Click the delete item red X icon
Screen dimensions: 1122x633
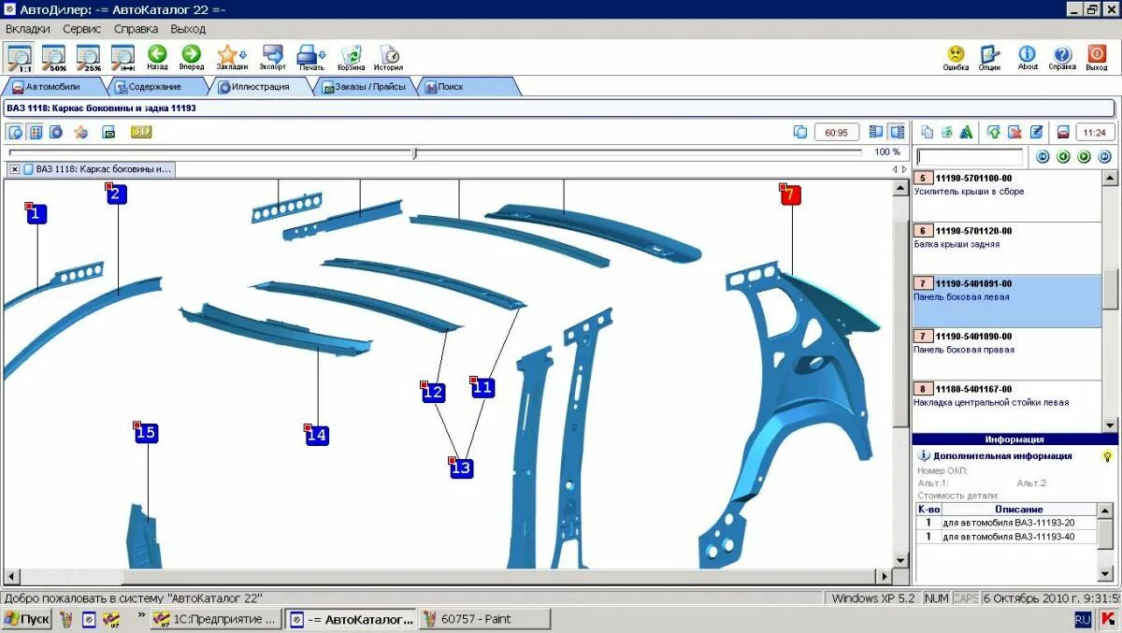tap(1014, 132)
